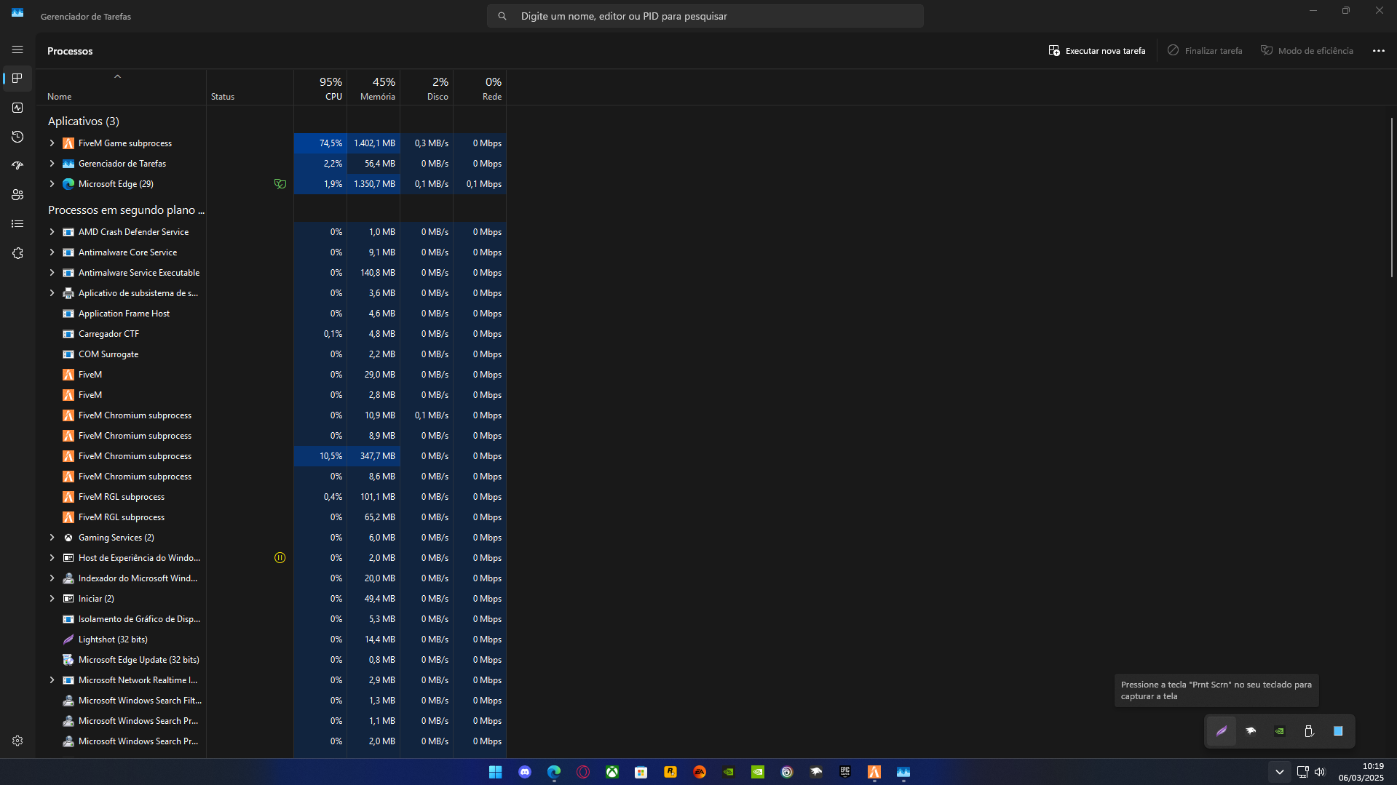Sort processes by the CPU column
Screen dimensions: 1397x785
coord(320,88)
